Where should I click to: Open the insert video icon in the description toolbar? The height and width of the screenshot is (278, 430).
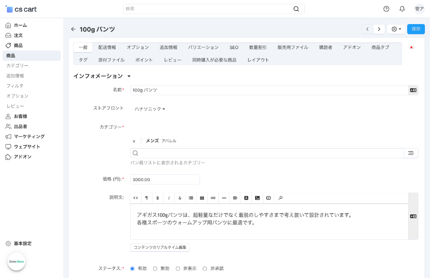coord(268,198)
